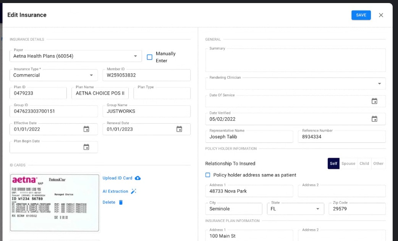The width and height of the screenshot is (398, 241).
Task: Click the Summary text area
Action: click(x=296, y=60)
